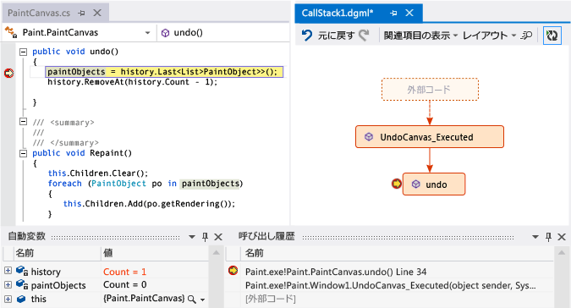Collapse the summary comment region
571x308 pixels.
click(x=23, y=122)
